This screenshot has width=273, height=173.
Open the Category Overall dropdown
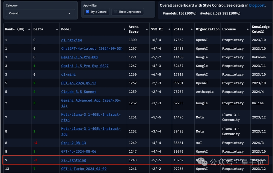pos(40,13)
